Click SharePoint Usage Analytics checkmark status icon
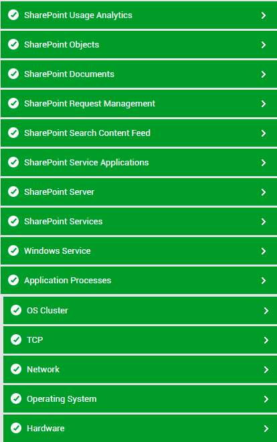Screen dimensions: 277x442 (x=13, y=15)
